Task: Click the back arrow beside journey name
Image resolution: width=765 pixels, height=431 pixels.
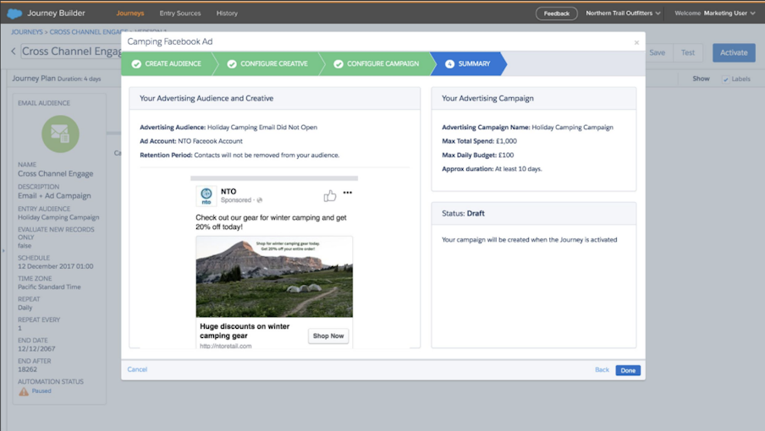Action: [14, 52]
